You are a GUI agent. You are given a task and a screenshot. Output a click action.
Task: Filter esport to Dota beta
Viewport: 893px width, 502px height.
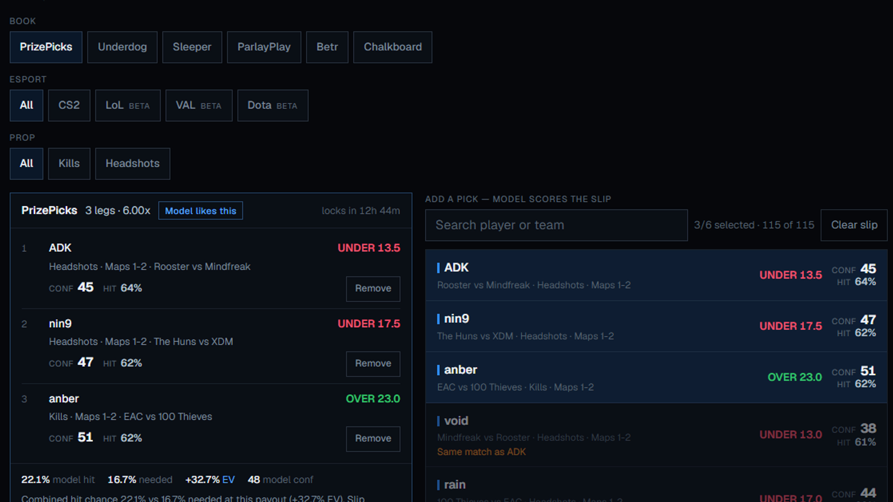[x=273, y=105]
